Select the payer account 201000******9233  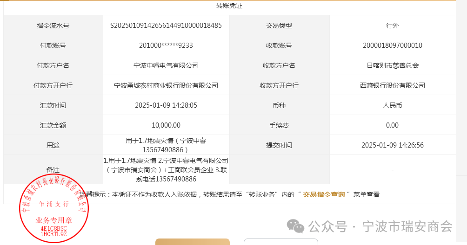click(x=166, y=45)
